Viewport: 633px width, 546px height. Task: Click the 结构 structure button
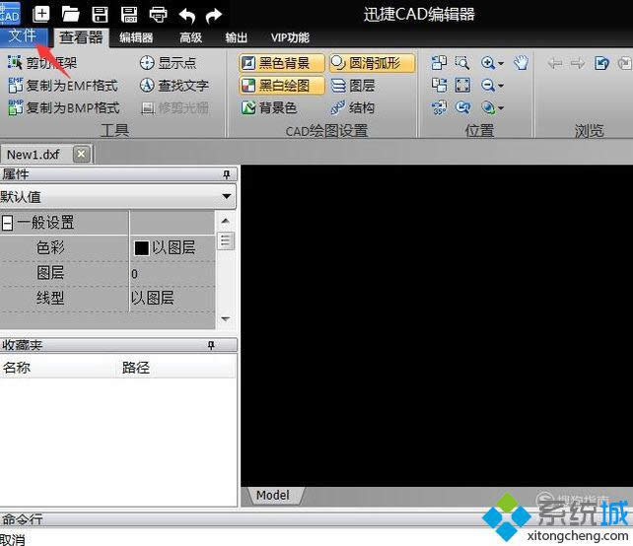(352, 107)
